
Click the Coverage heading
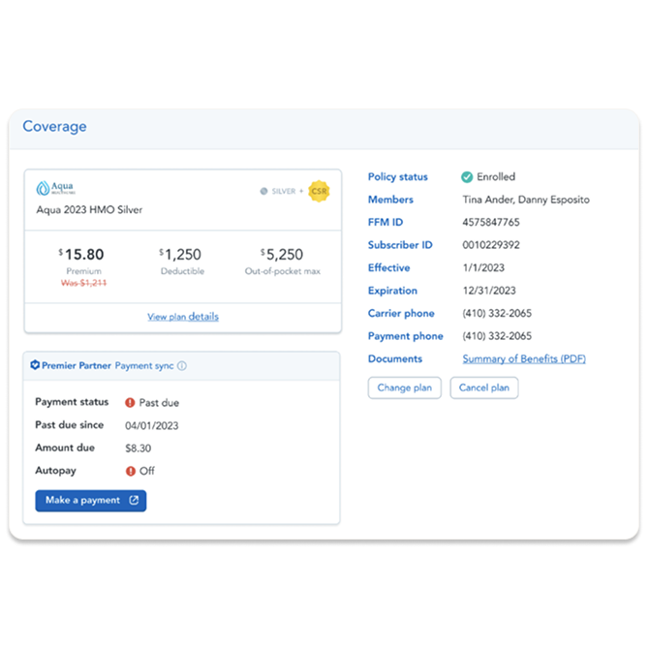coord(54,126)
